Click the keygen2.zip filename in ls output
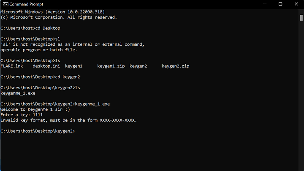 pos(176,66)
